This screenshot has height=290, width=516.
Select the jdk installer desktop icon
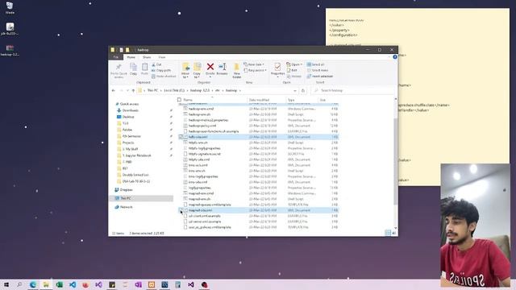(x=10, y=29)
